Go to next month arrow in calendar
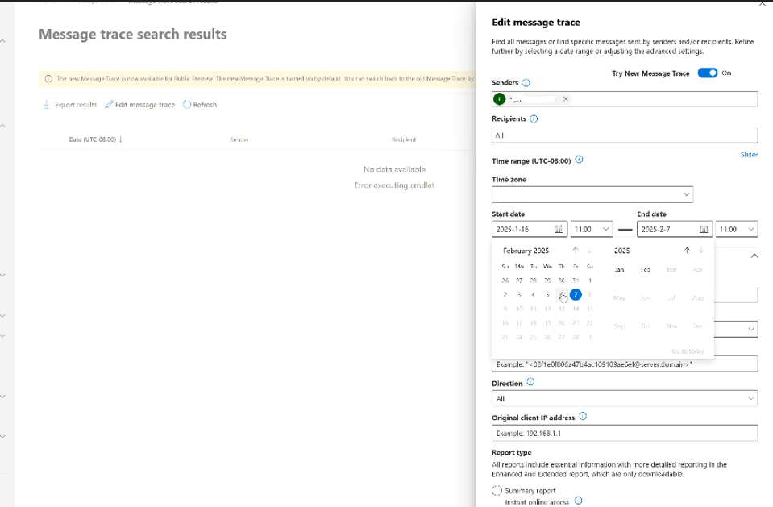The width and height of the screenshot is (773, 507). point(589,251)
